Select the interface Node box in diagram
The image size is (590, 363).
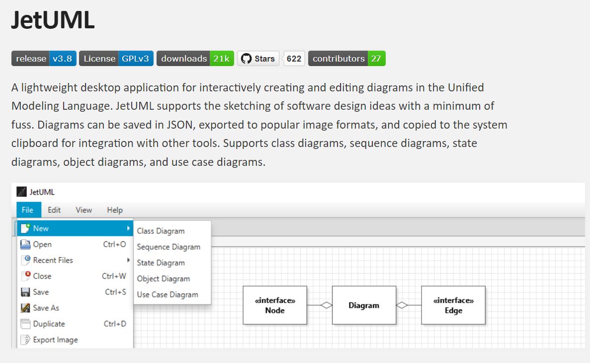(x=275, y=305)
